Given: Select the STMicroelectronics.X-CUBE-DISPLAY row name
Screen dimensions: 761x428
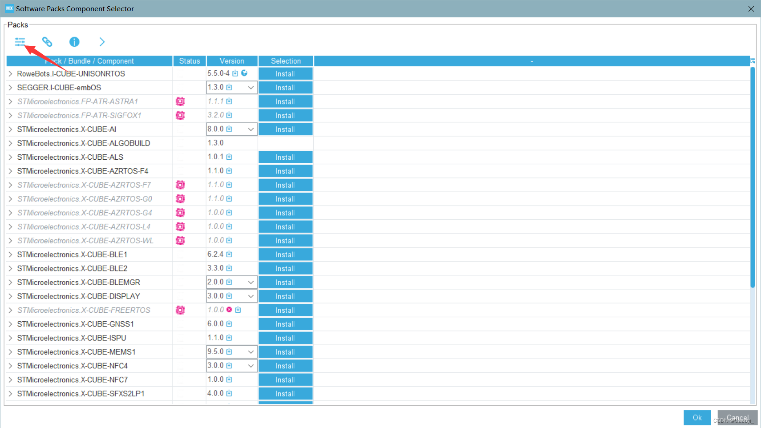Looking at the screenshot, I should click(x=78, y=296).
